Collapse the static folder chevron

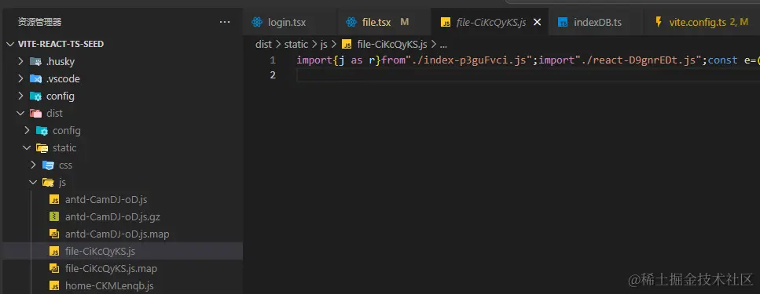27,147
